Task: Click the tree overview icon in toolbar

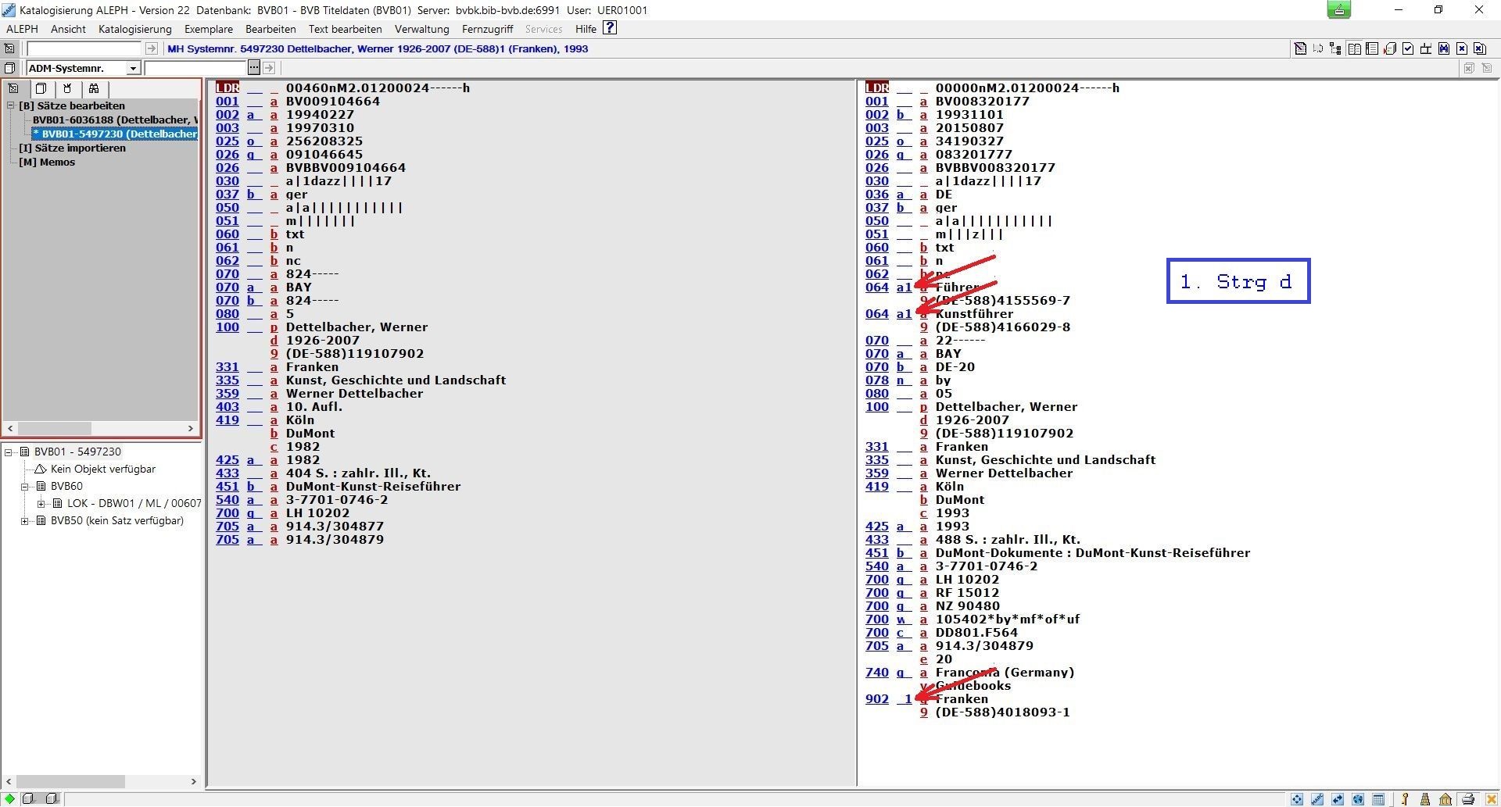Action: coord(1335,48)
